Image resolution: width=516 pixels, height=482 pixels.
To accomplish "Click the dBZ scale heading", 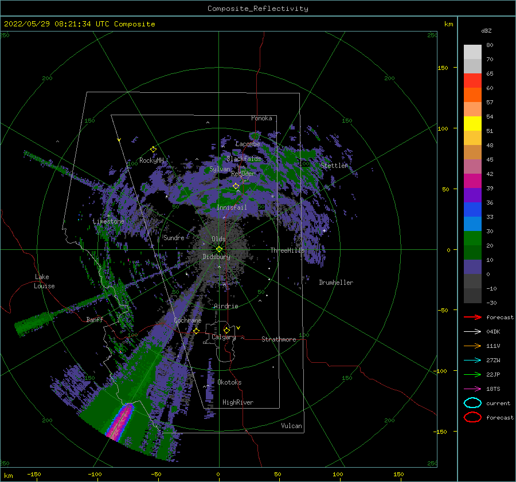I will point(486,30).
